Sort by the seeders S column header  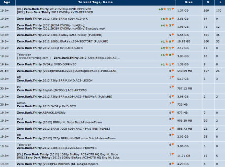pos(208,2)
